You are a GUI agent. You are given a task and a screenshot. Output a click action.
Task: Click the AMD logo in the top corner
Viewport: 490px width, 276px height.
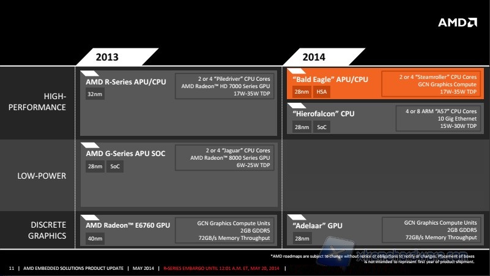click(457, 23)
